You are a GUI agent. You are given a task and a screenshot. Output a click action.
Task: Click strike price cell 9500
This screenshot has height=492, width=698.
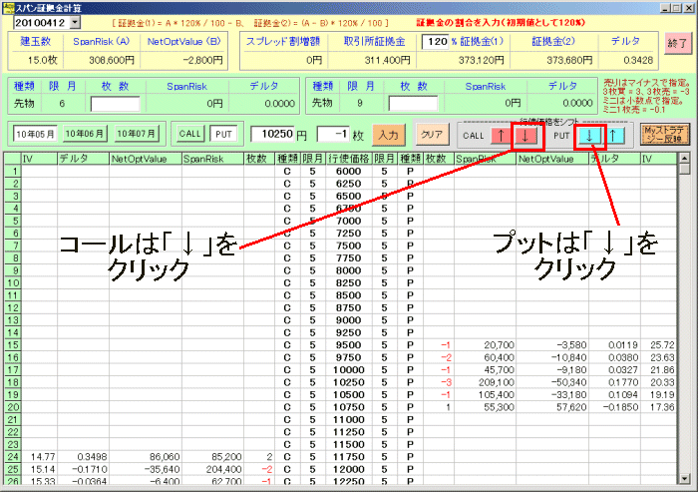(x=349, y=345)
